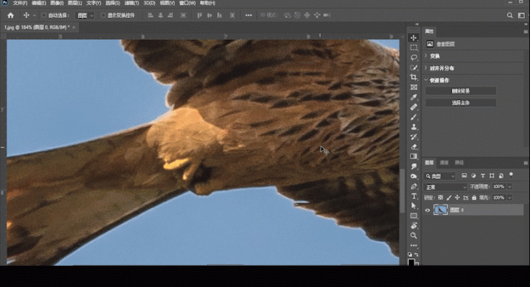Switch to the 通道 tab

click(x=444, y=162)
